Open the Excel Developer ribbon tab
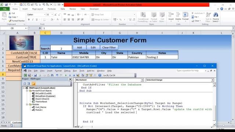The height and width of the screenshot is (132, 235). (x=94, y=9)
